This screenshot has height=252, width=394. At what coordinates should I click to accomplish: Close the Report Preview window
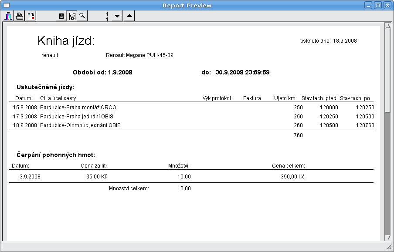[387, 5]
